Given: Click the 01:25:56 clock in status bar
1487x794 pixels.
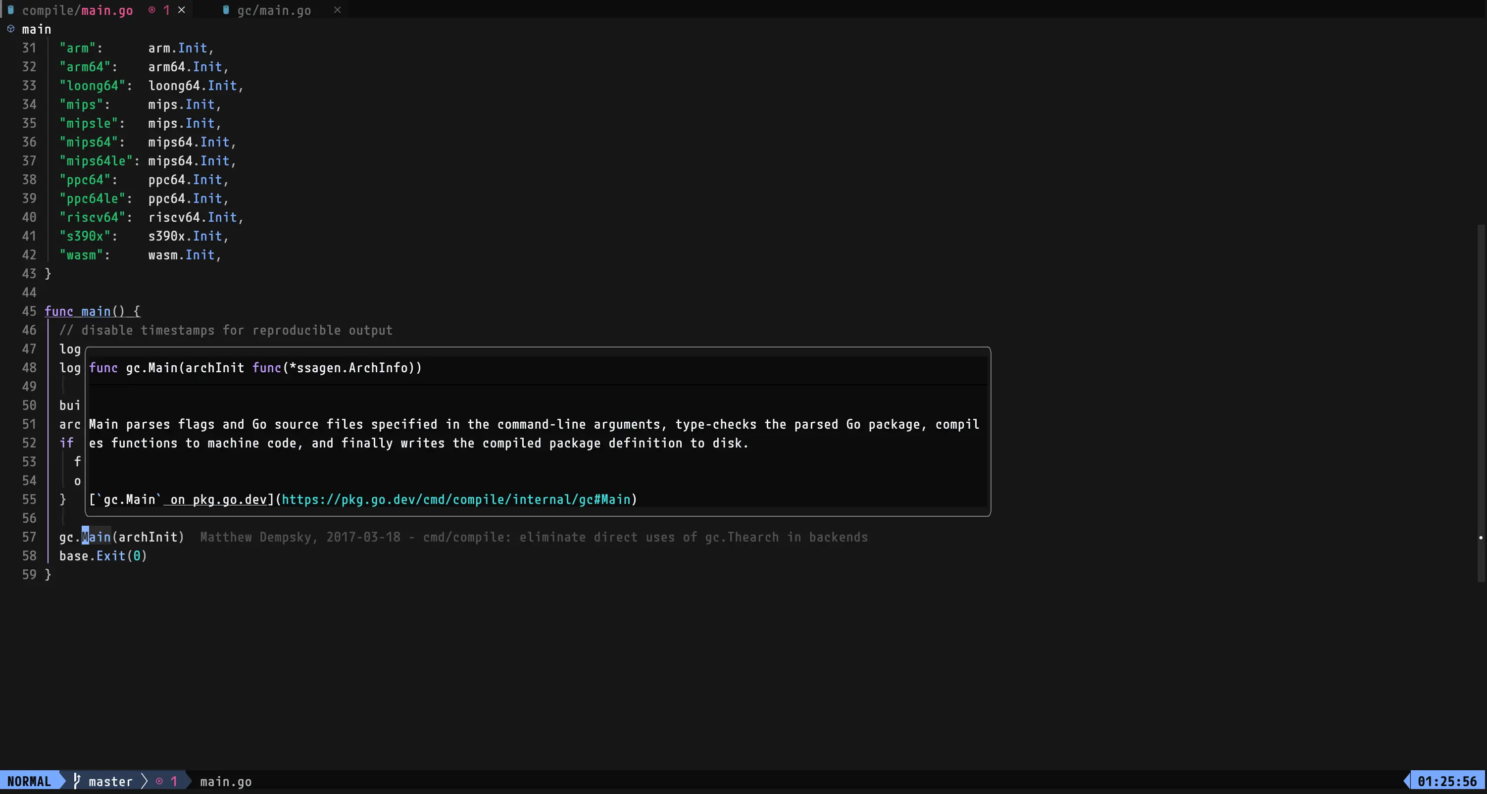Looking at the screenshot, I should point(1447,781).
